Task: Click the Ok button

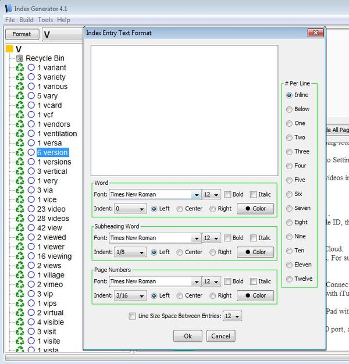Action: [x=188, y=336]
